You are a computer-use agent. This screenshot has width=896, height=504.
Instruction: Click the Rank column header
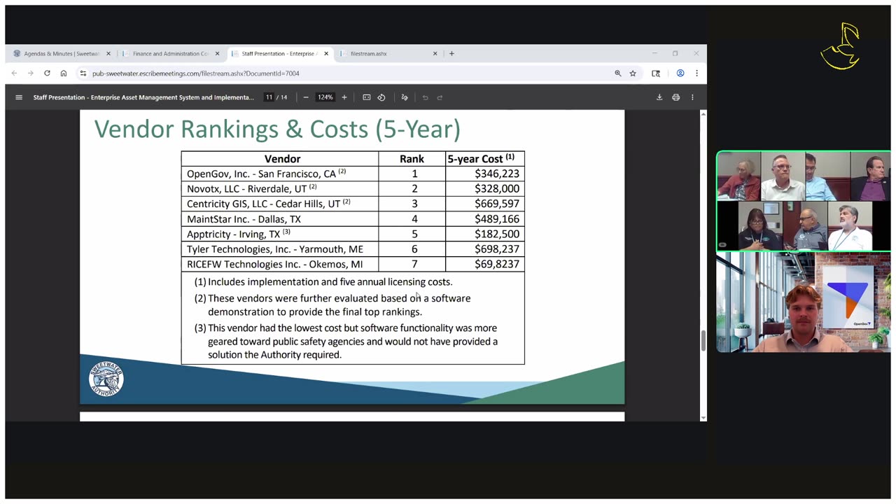pos(412,159)
